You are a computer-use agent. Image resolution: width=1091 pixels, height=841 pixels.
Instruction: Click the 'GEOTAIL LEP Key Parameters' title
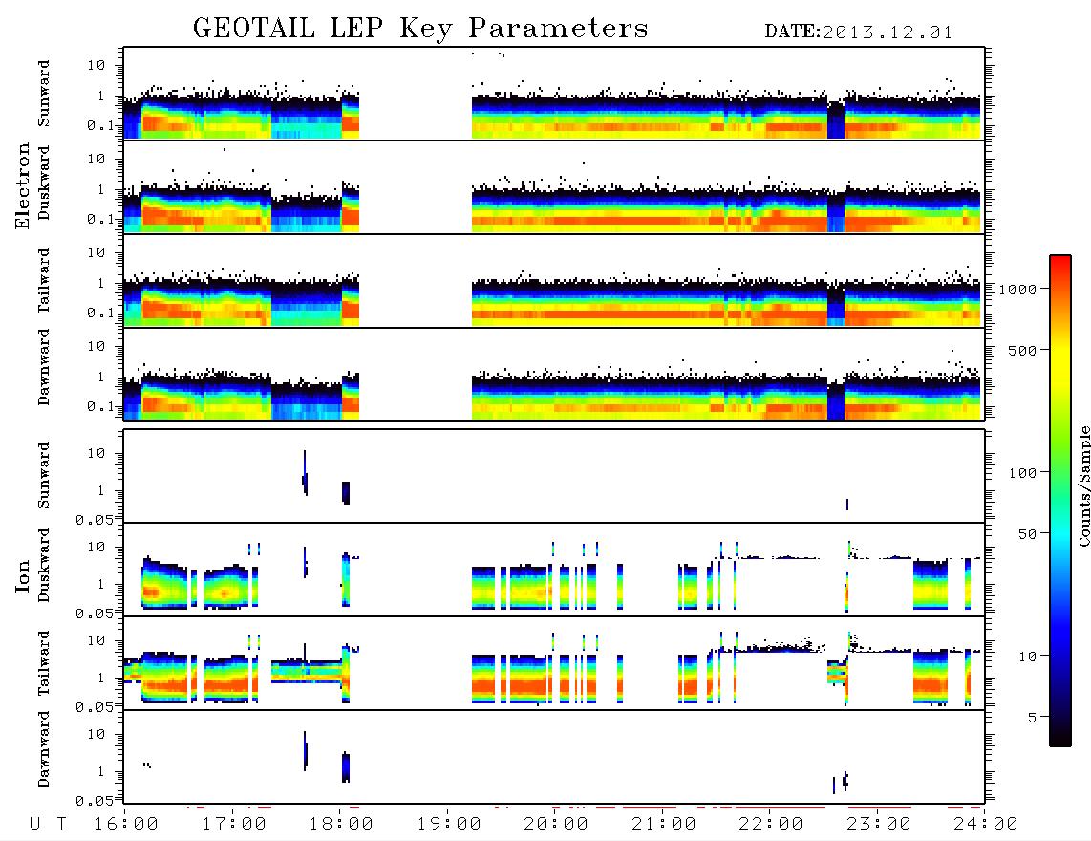[x=420, y=29]
